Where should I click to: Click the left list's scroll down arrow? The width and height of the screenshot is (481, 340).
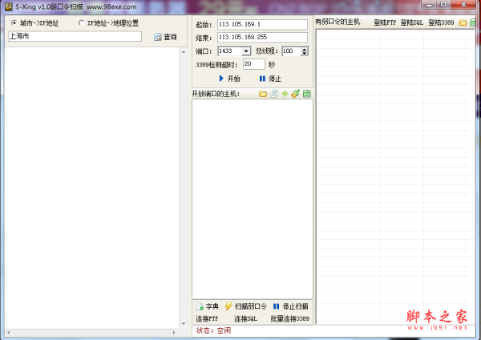tap(184, 324)
